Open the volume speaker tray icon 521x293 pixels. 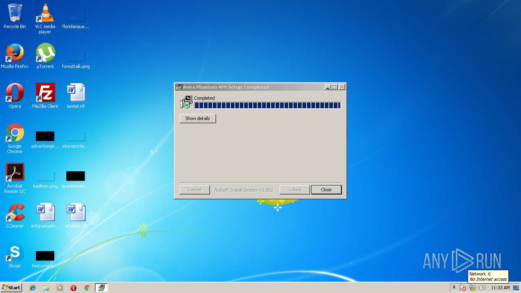point(482,288)
